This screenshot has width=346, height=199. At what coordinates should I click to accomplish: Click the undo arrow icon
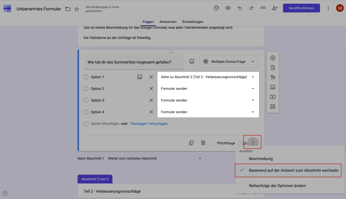tap(240, 8)
